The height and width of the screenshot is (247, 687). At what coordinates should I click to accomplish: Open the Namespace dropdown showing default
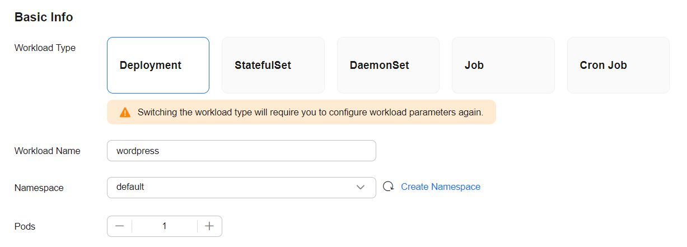[x=241, y=187]
